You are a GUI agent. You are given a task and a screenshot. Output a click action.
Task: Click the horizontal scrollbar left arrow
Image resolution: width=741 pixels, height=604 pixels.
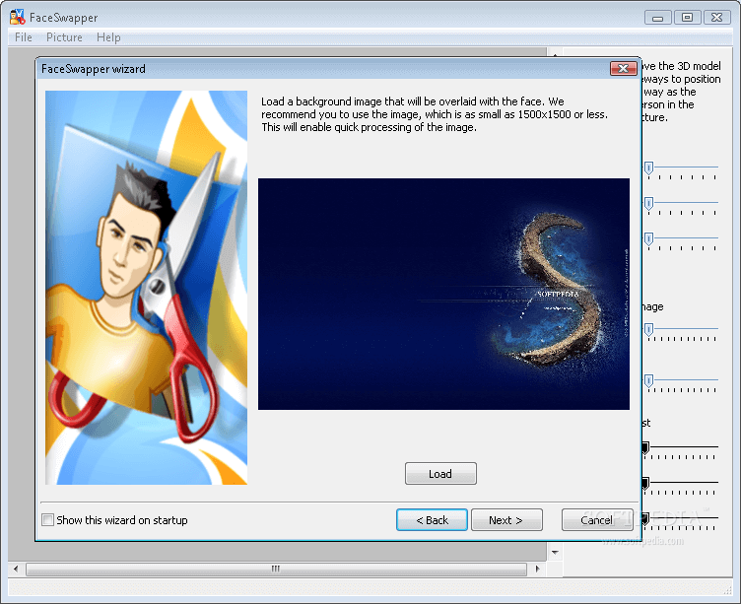[17, 570]
